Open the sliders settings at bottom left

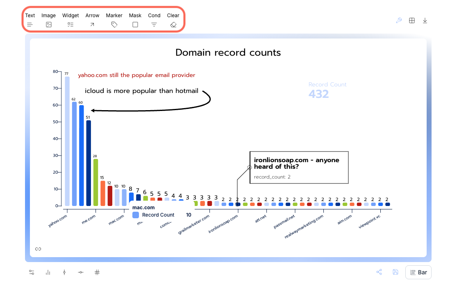[x=32, y=272]
